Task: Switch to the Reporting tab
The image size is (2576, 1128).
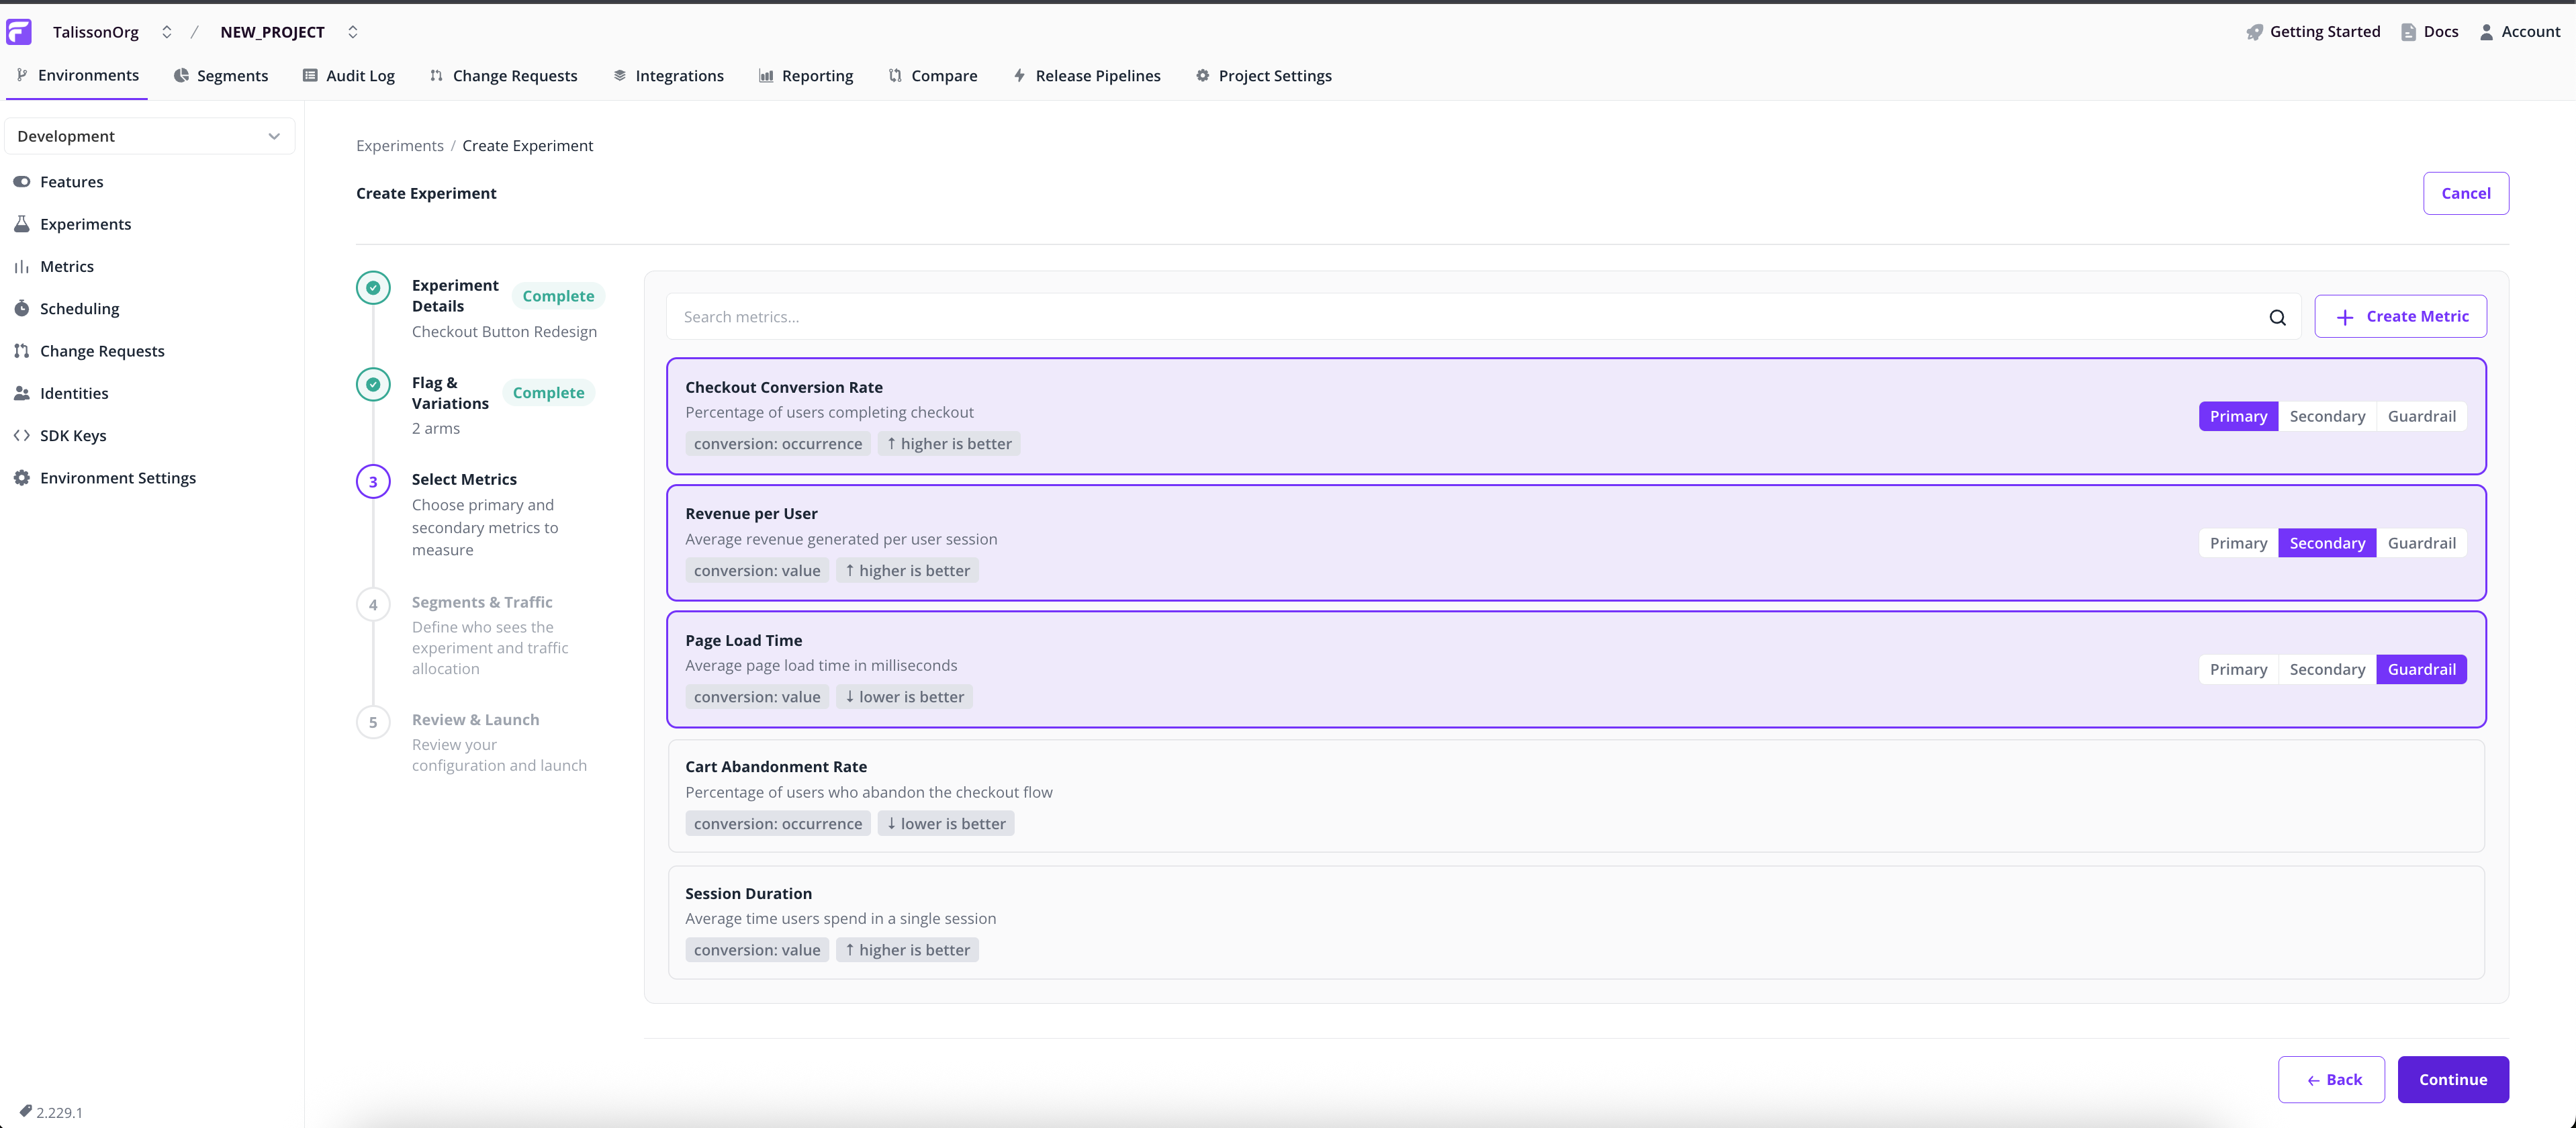Action: pos(806,75)
